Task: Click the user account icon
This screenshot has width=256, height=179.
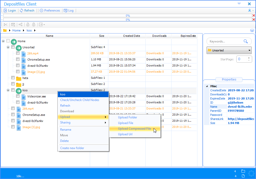Action: point(249,10)
